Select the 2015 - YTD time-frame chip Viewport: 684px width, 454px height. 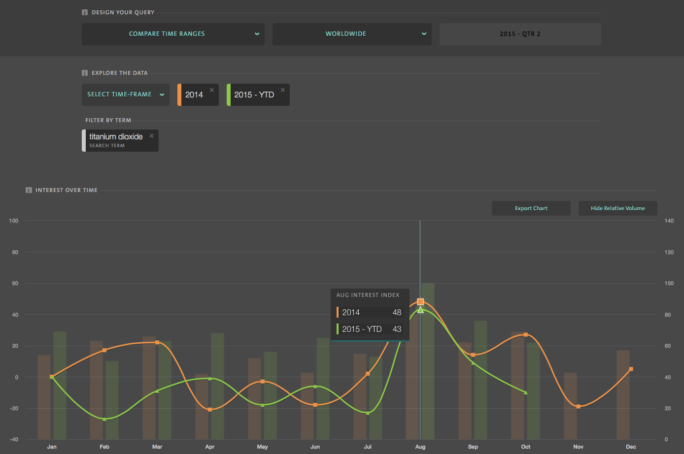tap(254, 95)
